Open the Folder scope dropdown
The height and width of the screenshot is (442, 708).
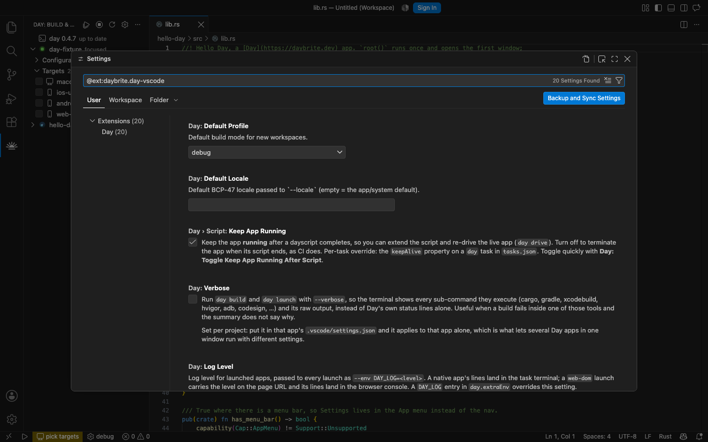[164, 100]
